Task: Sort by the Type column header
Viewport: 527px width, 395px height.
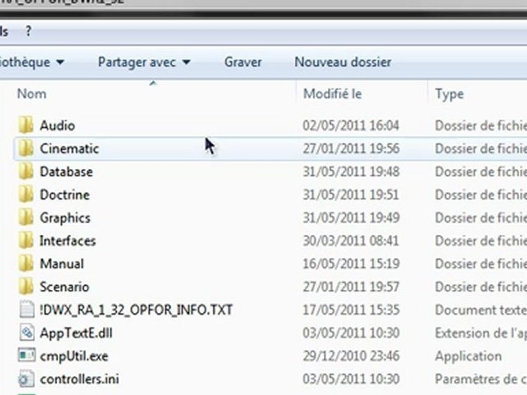Action: coord(450,94)
